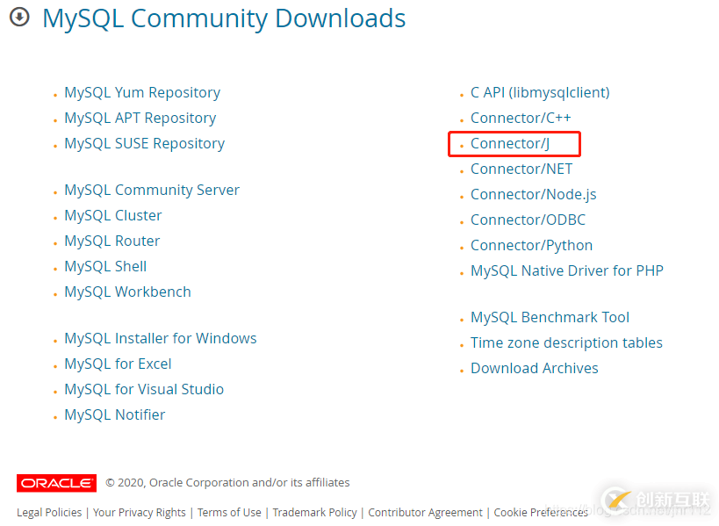
Task: Click the MySQL Benchmark Tool link
Action: tap(550, 317)
